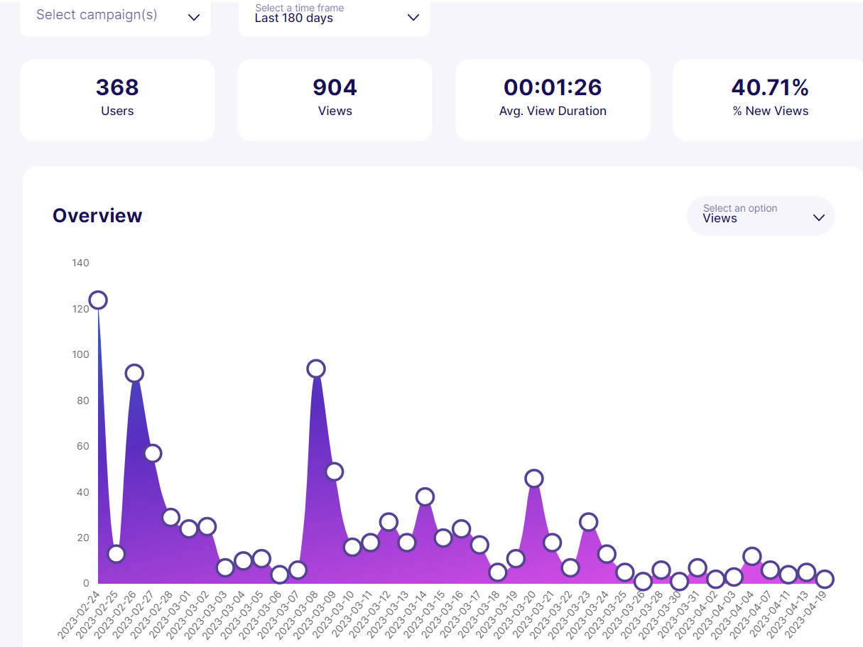Click the 120 y-axis label
The width and height of the screenshot is (863, 647).
pyautogui.click(x=81, y=309)
